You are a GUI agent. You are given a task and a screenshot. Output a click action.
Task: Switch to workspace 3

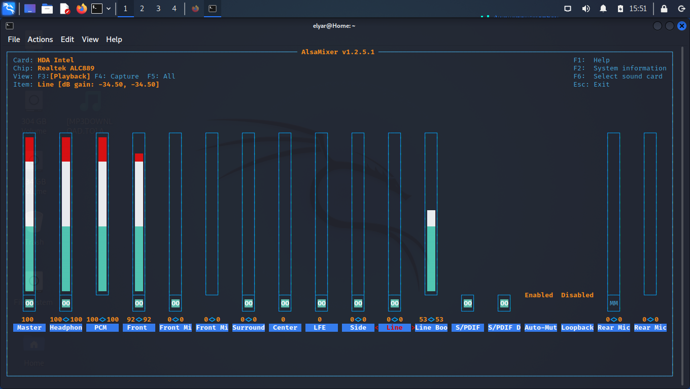tap(158, 9)
